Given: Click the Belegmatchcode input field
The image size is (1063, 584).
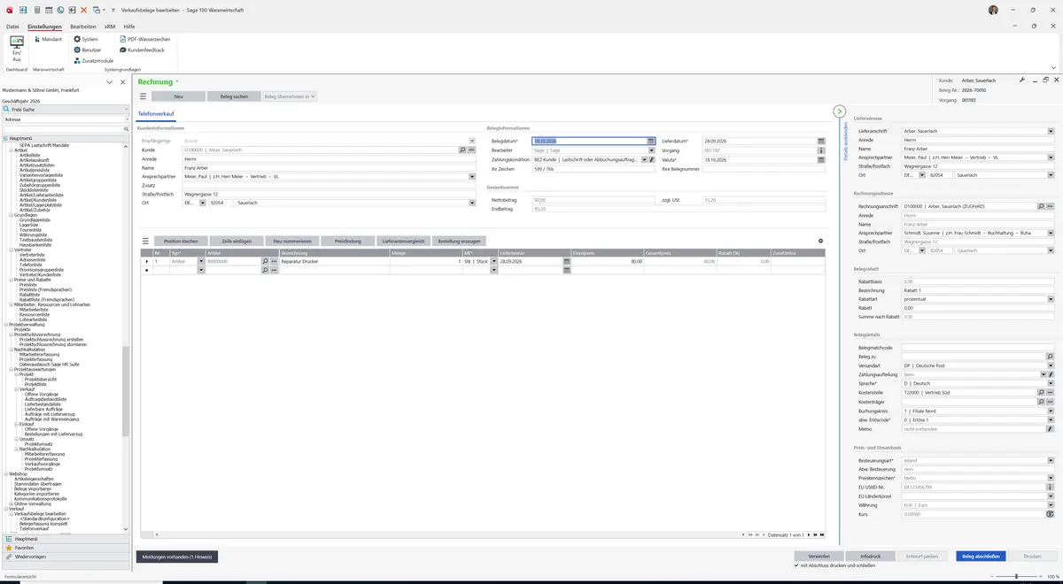Looking at the screenshot, I should 978,348.
